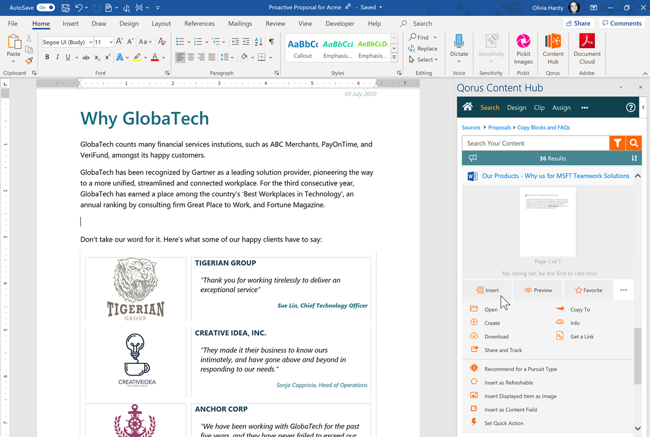650x437 pixels.
Task: Click the Favorite star button
Action: 589,290
